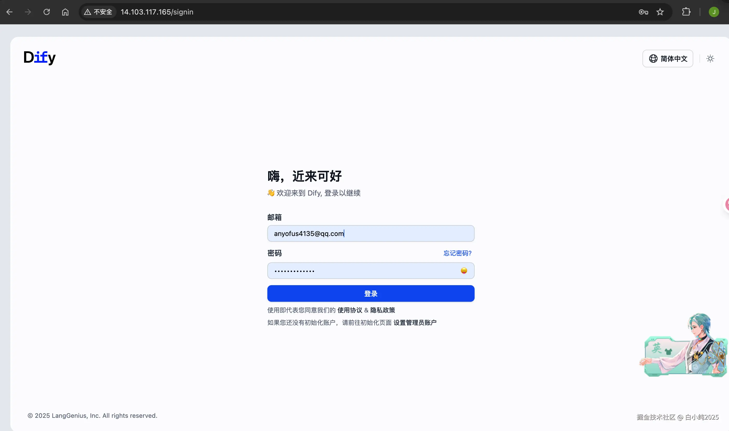Toggle password visibility emoji icon

point(464,271)
